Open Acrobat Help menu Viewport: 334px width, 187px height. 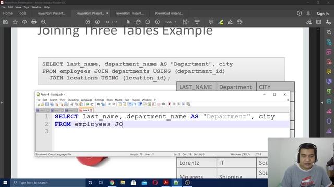pos(46,7)
